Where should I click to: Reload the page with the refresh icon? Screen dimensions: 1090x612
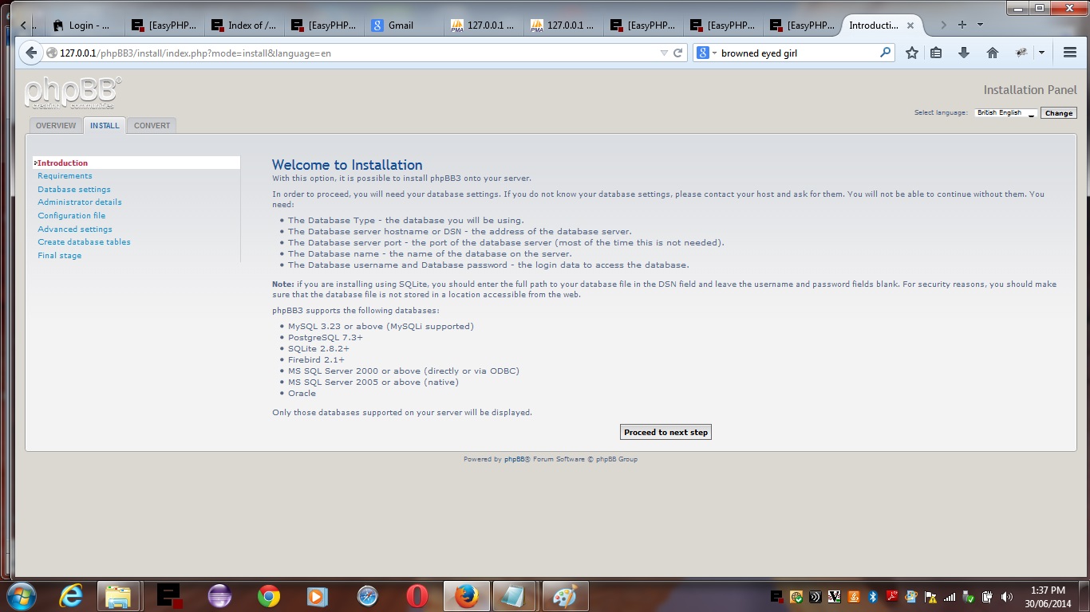tap(678, 53)
